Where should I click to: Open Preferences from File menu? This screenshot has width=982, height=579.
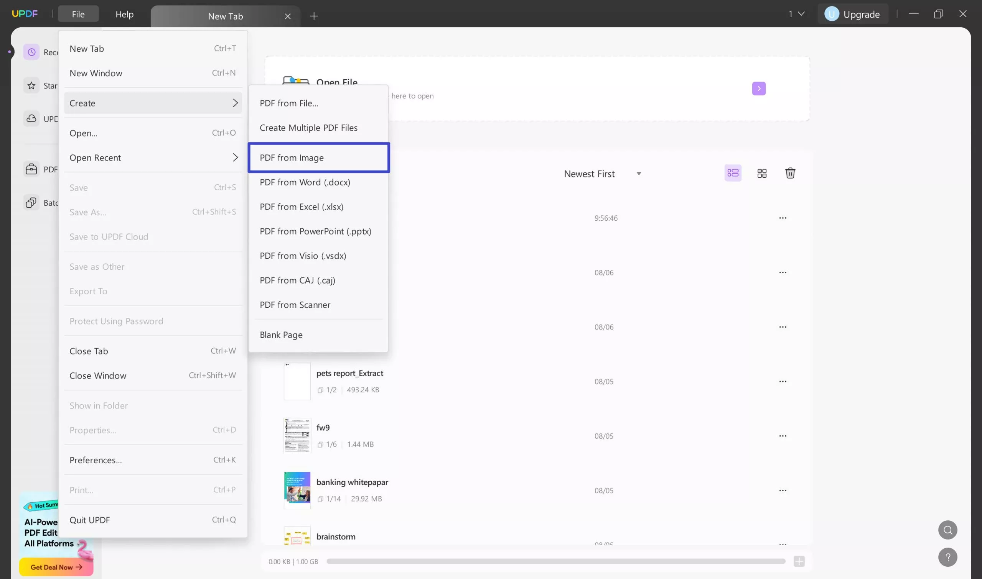[95, 459]
